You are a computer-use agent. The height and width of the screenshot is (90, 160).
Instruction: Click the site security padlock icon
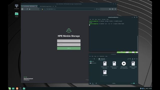42,9
